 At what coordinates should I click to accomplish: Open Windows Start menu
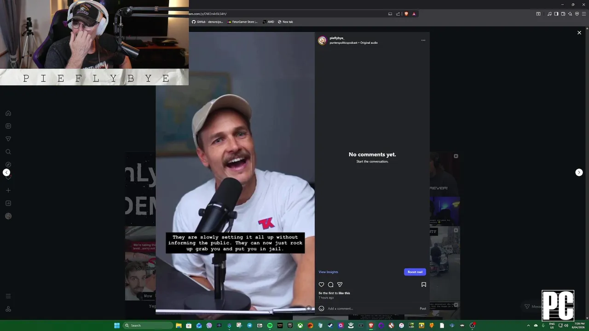117,325
